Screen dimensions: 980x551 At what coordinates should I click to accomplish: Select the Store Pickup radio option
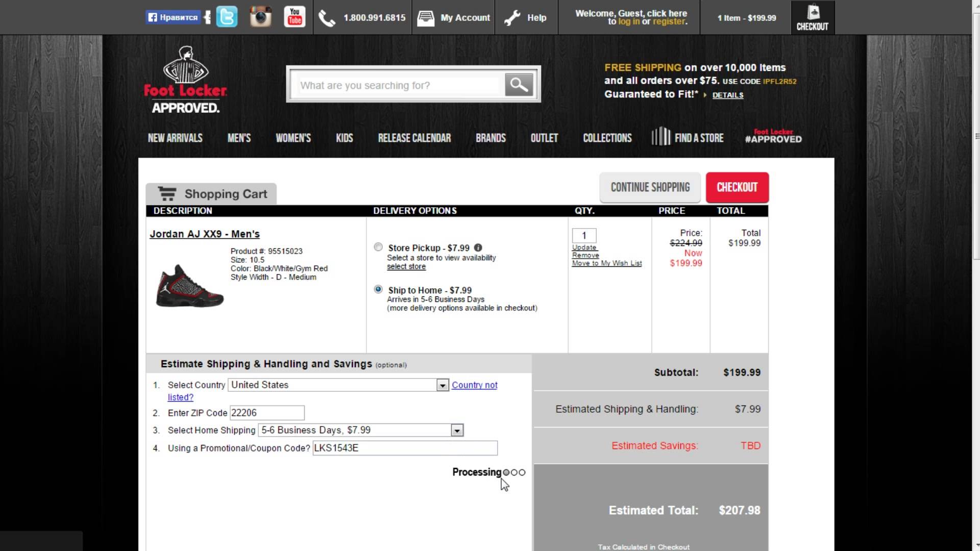pyautogui.click(x=378, y=247)
